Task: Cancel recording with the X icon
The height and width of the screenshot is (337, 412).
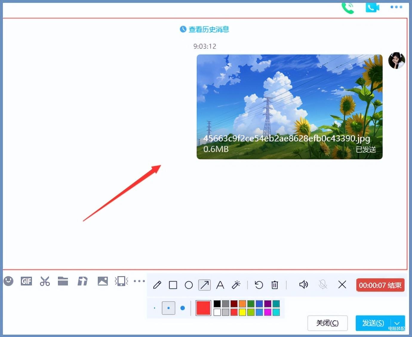Action: pyautogui.click(x=342, y=285)
